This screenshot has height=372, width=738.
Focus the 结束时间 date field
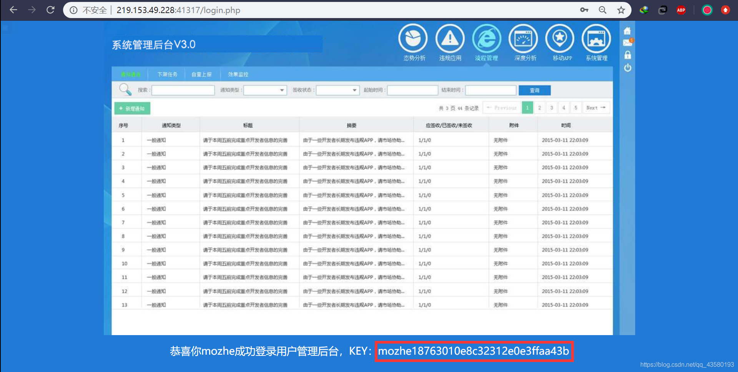491,90
